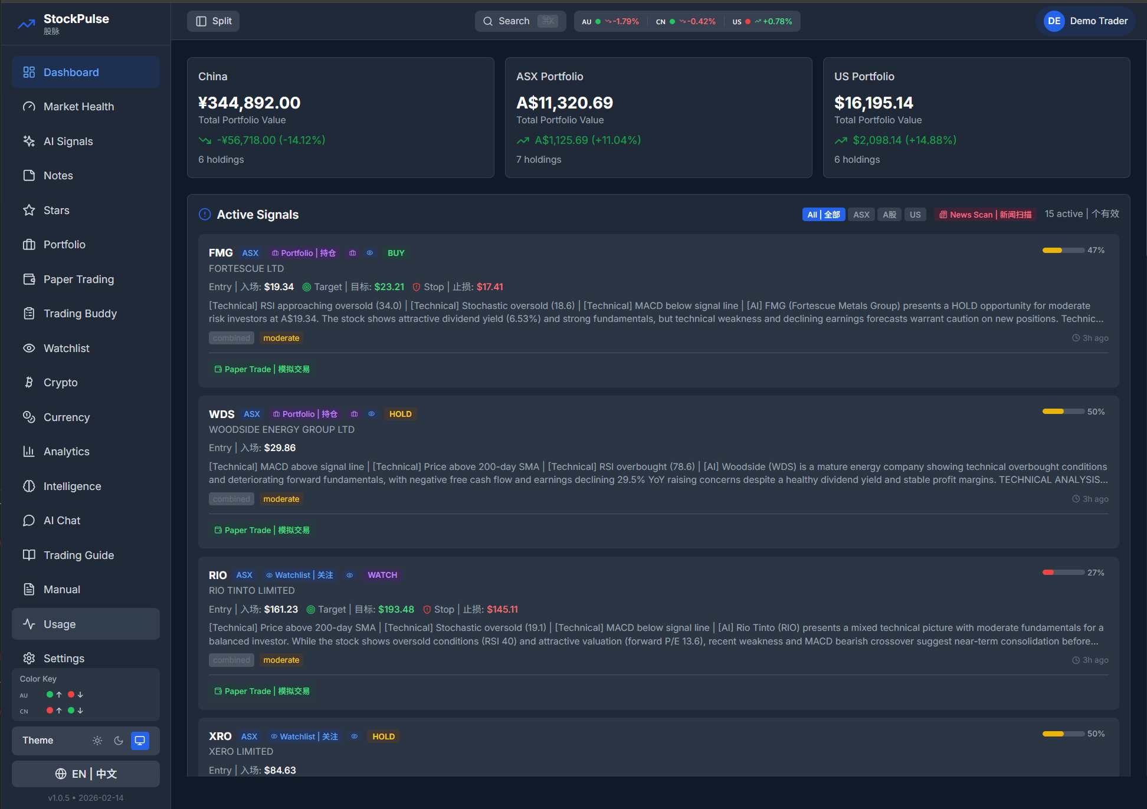The width and height of the screenshot is (1147, 809).
Task: Select Market Health in the sidebar
Action: tap(78, 106)
